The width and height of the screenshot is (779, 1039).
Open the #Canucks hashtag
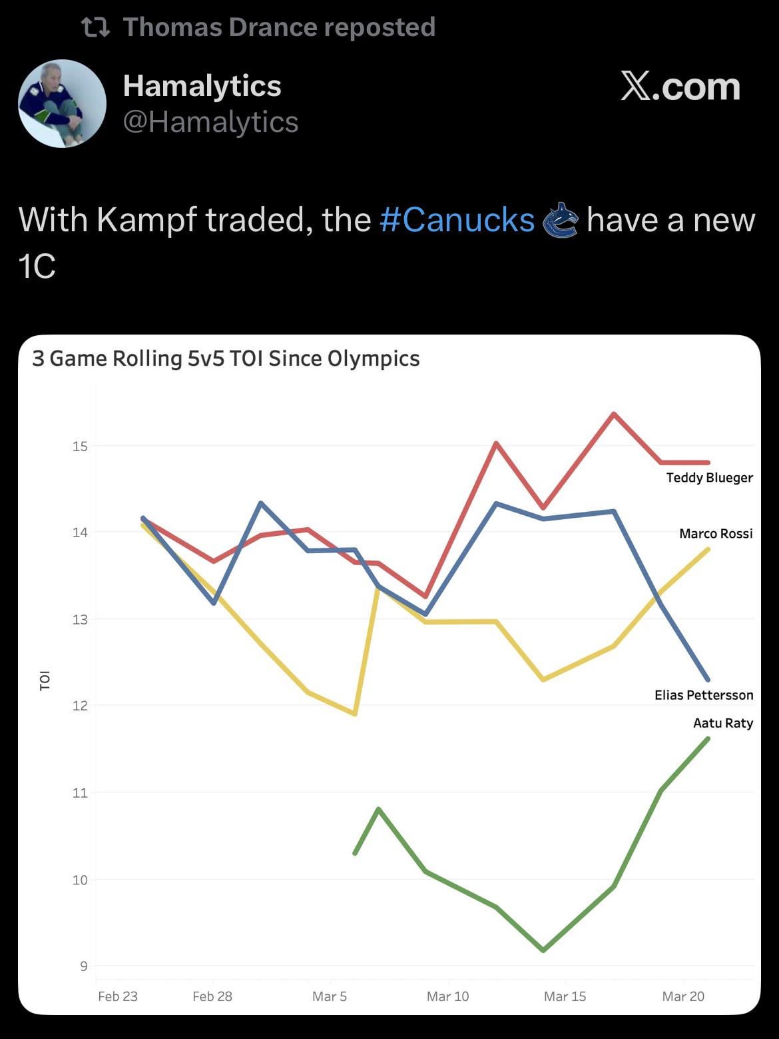point(457,220)
